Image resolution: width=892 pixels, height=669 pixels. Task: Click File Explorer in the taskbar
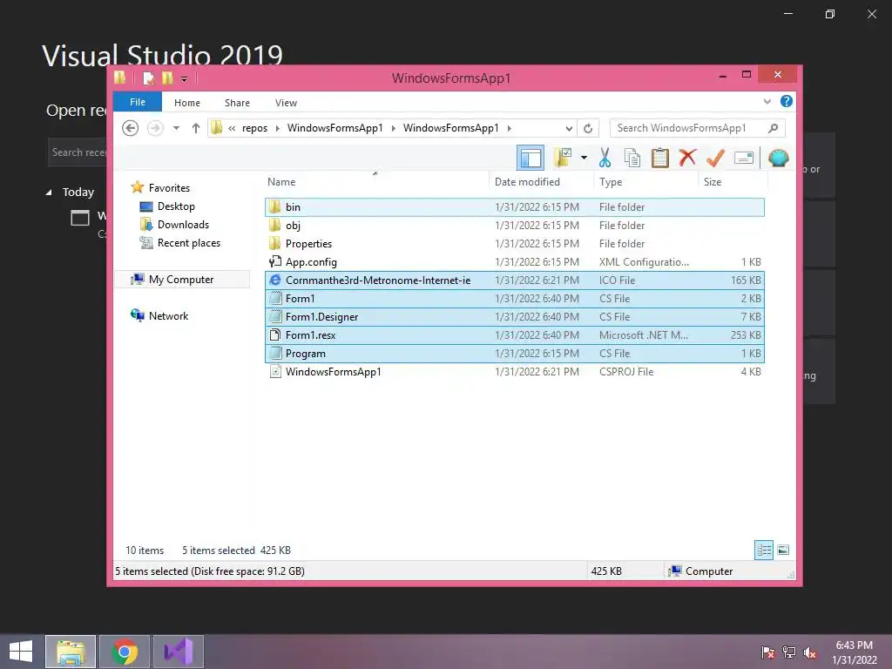point(71,652)
